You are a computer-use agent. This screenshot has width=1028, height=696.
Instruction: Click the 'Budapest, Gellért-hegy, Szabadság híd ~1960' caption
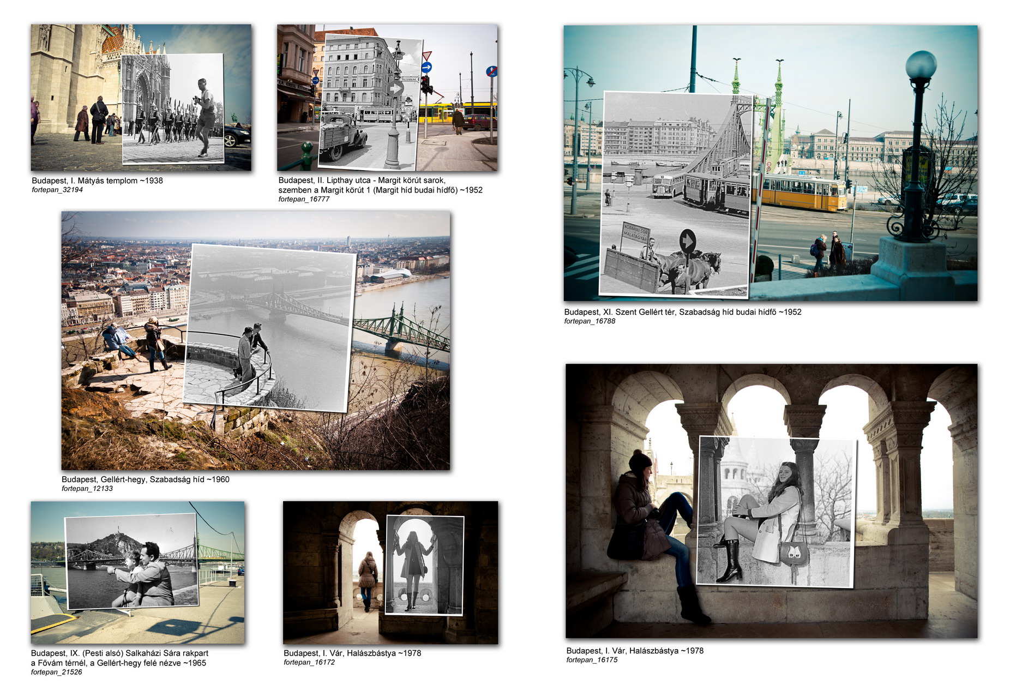(x=146, y=479)
